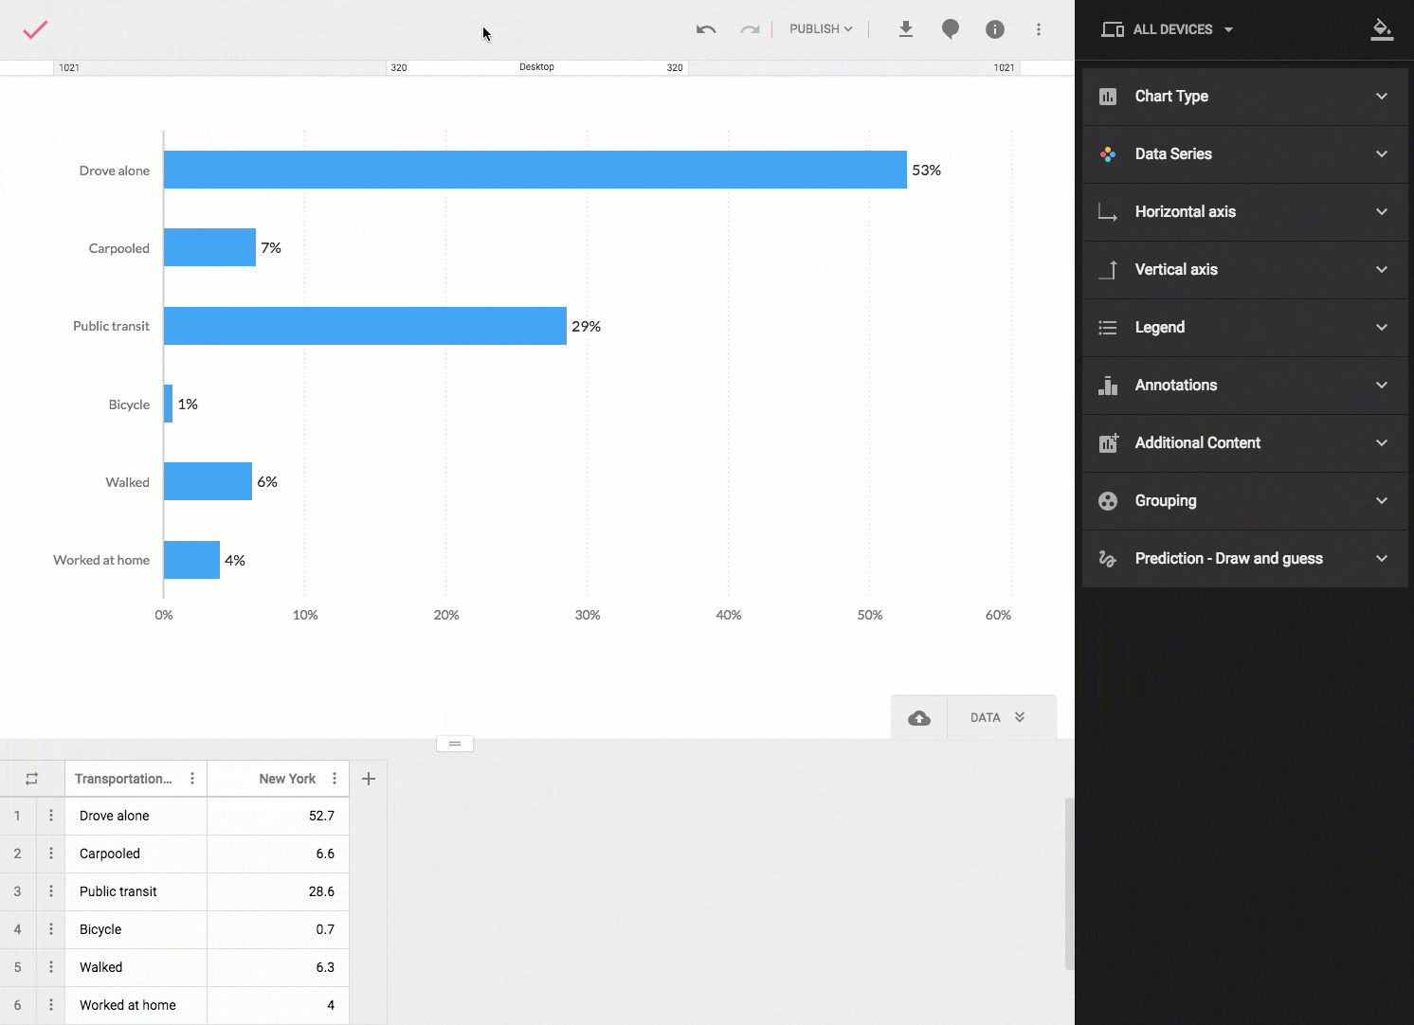Collapse the DATA panel
Viewport: 1414px width, 1025px height.
click(998, 718)
